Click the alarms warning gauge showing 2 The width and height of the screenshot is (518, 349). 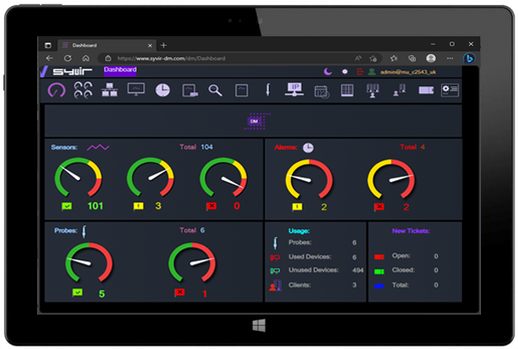[x=309, y=179]
